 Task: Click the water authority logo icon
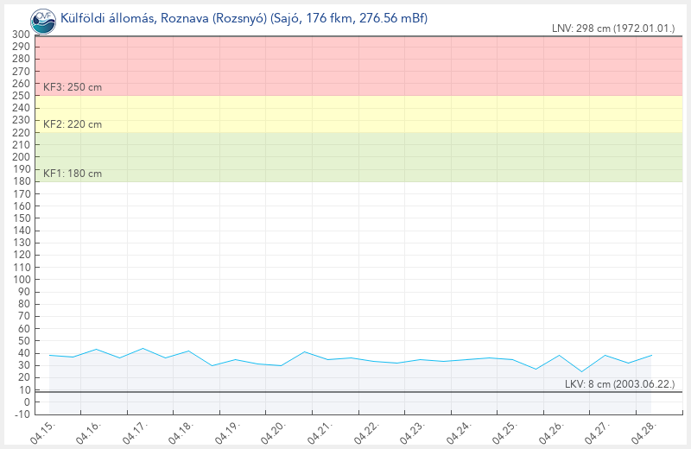click(41, 18)
